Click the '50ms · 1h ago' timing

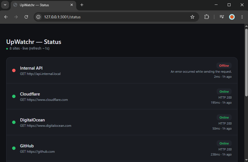coord(222,128)
